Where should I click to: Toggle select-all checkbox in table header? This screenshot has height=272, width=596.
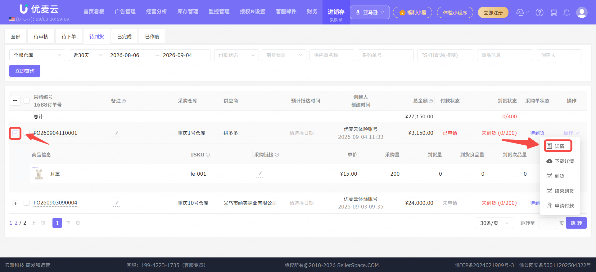[27, 101]
